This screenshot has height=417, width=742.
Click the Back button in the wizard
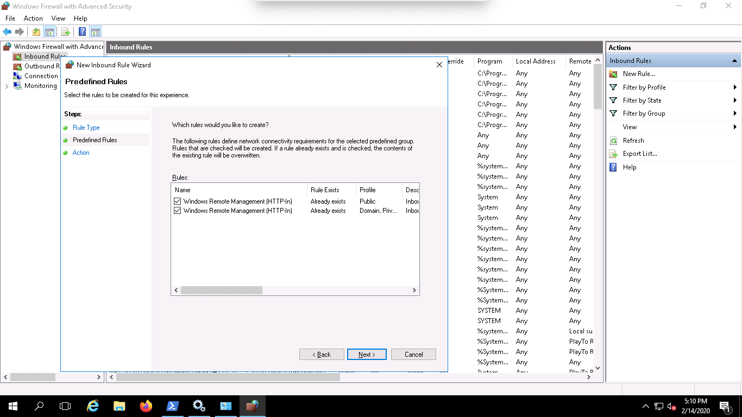[x=322, y=355]
